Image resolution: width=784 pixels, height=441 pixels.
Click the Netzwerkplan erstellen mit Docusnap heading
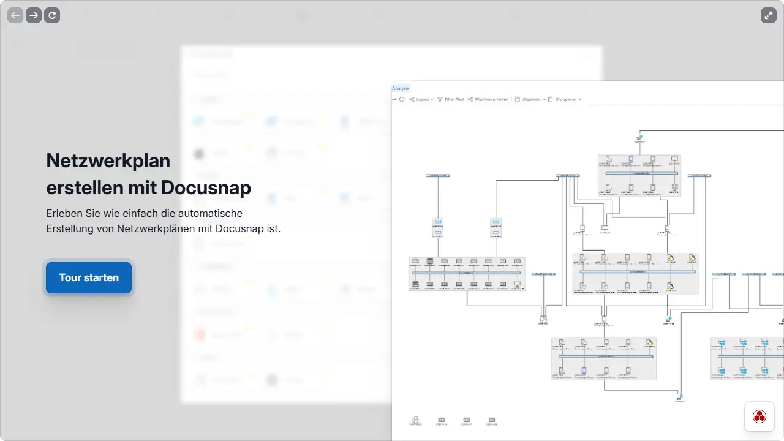tap(149, 174)
